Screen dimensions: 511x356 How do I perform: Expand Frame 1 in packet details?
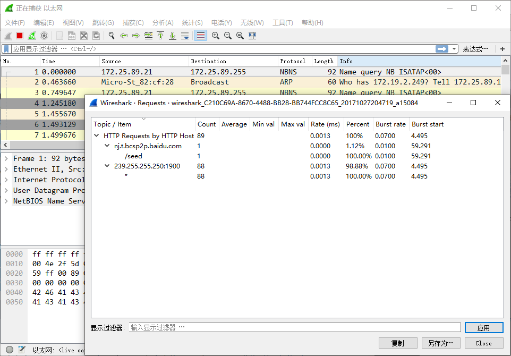pyautogui.click(x=6, y=158)
